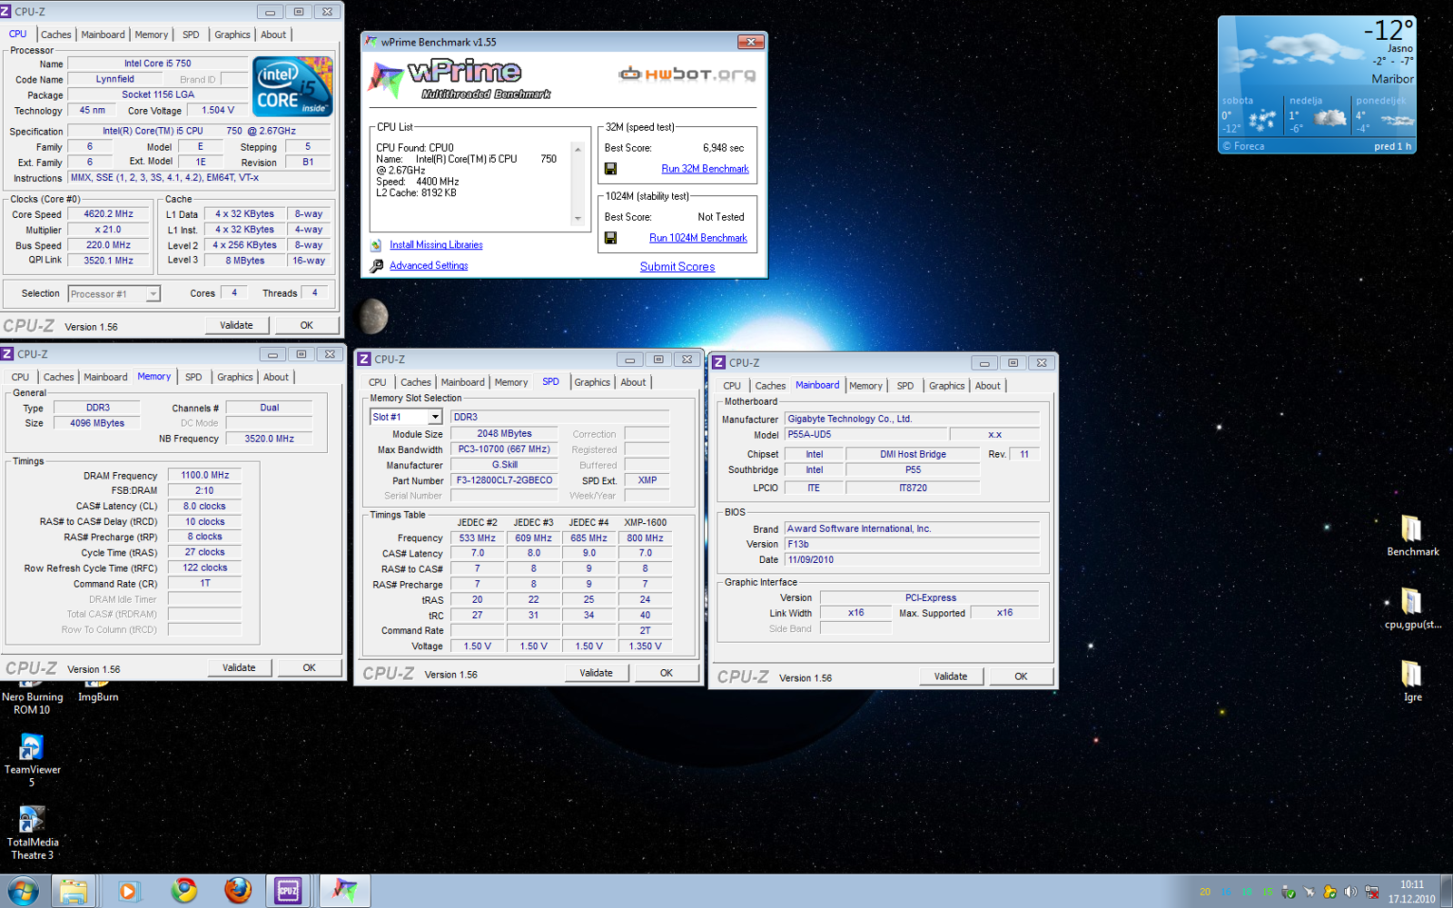
Task: Click the CPU List scrollbar up arrow
Action: pyautogui.click(x=578, y=148)
